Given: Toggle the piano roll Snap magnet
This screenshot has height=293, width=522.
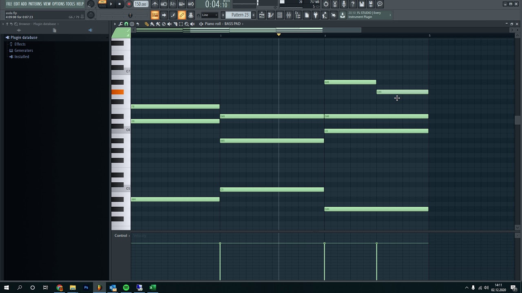Looking at the screenshot, I should pos(126,24).
